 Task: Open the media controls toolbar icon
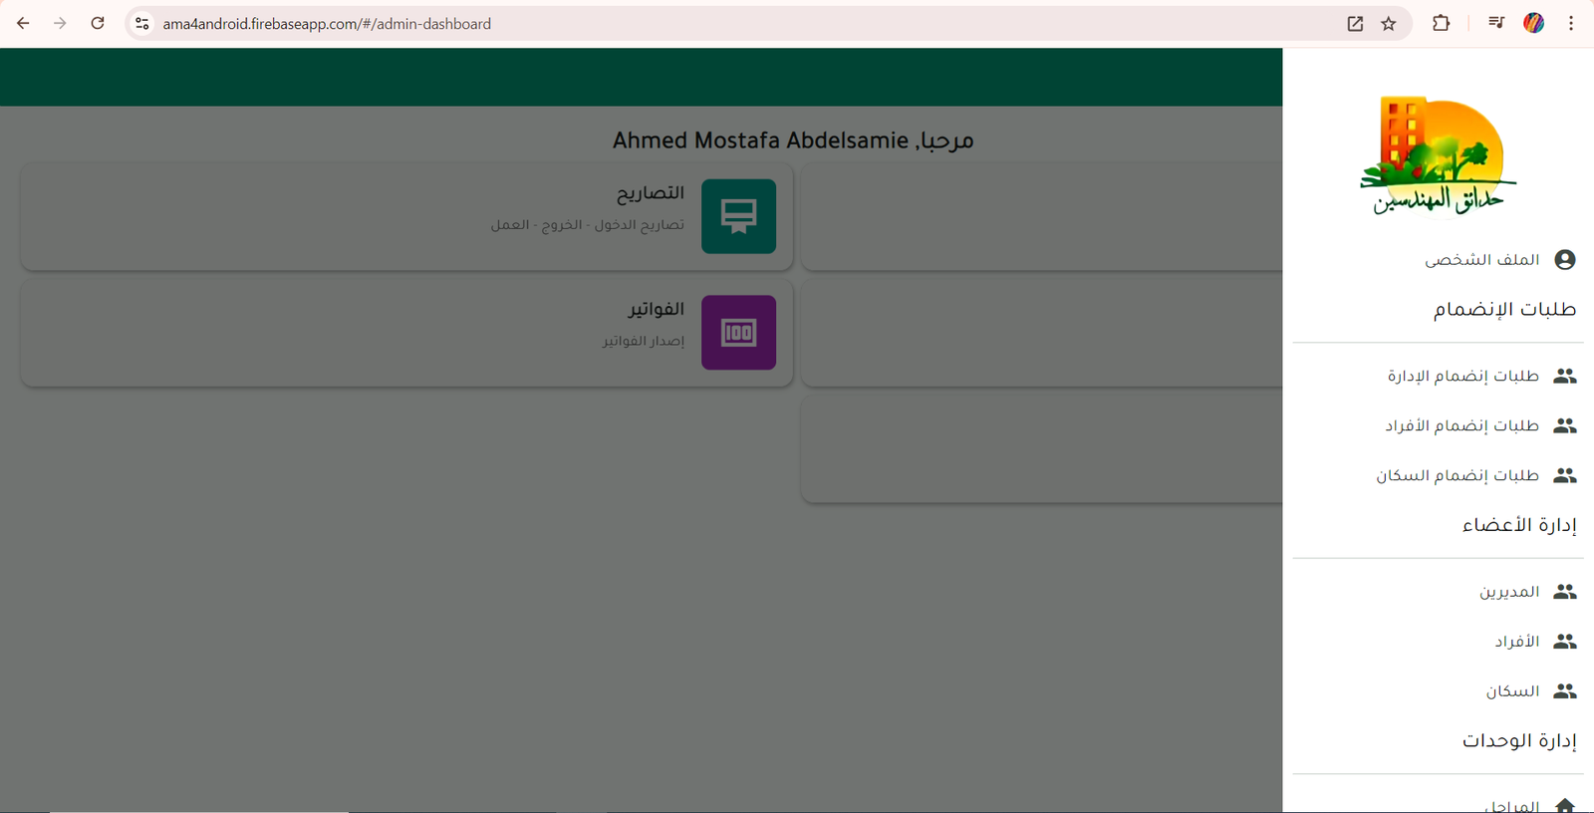click(x=1495, y=23)
